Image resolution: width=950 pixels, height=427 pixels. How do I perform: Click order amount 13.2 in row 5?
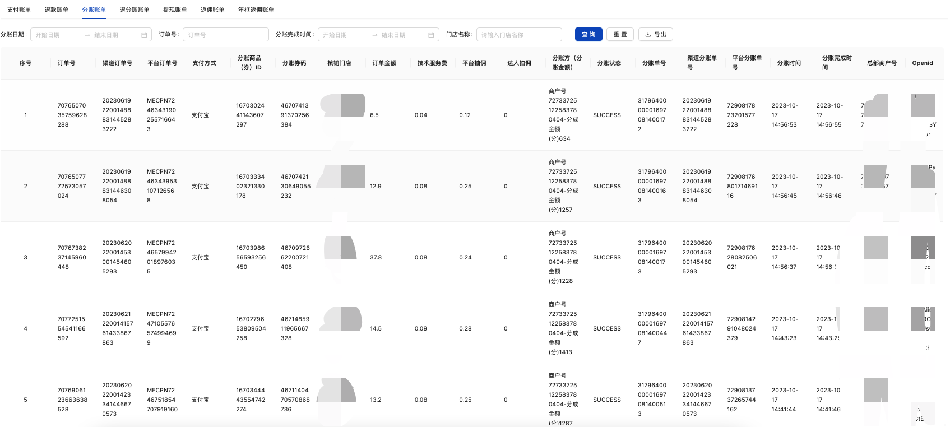tap(376, 400)
